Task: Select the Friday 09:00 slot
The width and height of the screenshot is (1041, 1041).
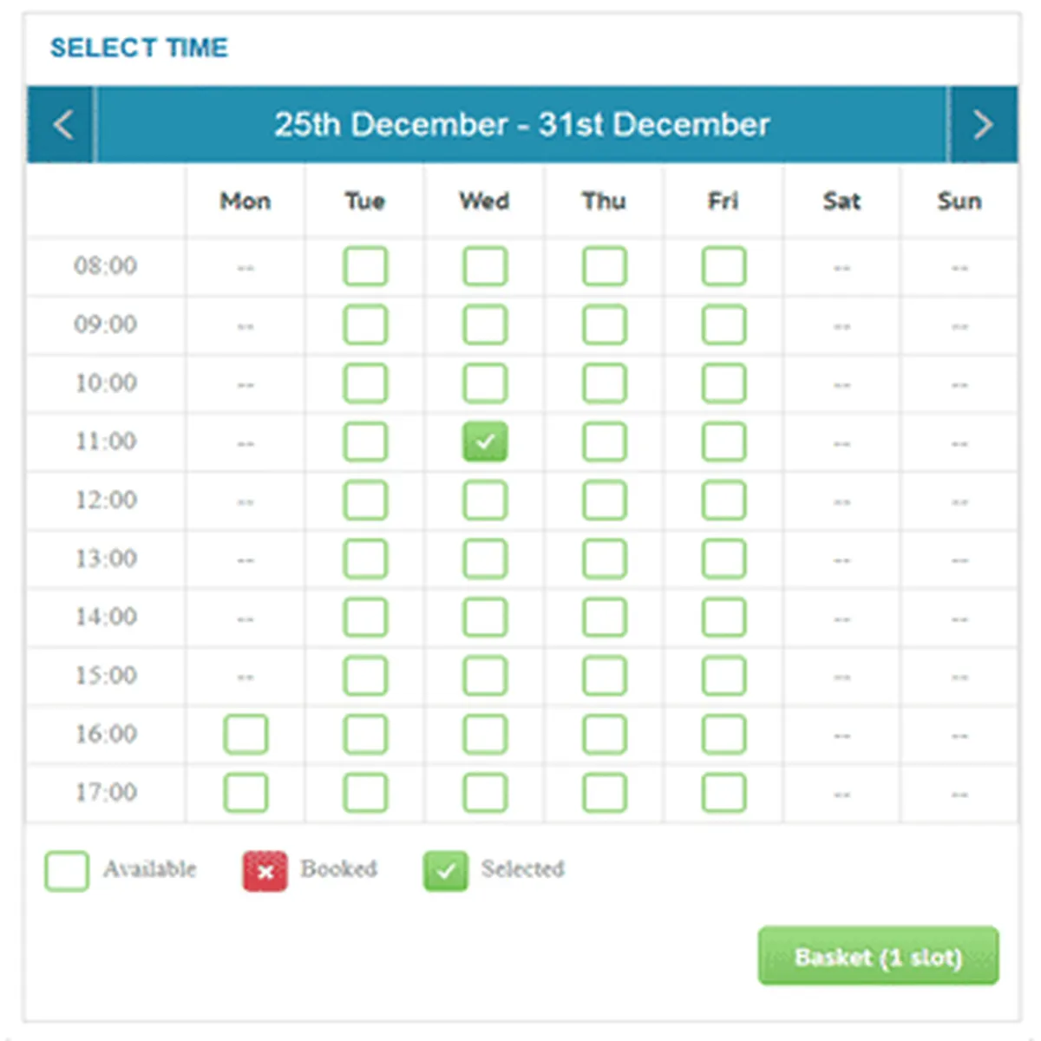Action: point(723,325)
